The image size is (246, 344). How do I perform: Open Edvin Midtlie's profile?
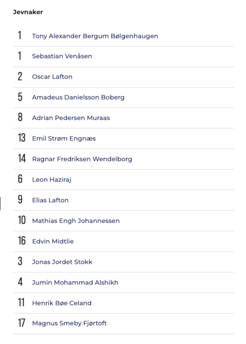click(53, 241)
